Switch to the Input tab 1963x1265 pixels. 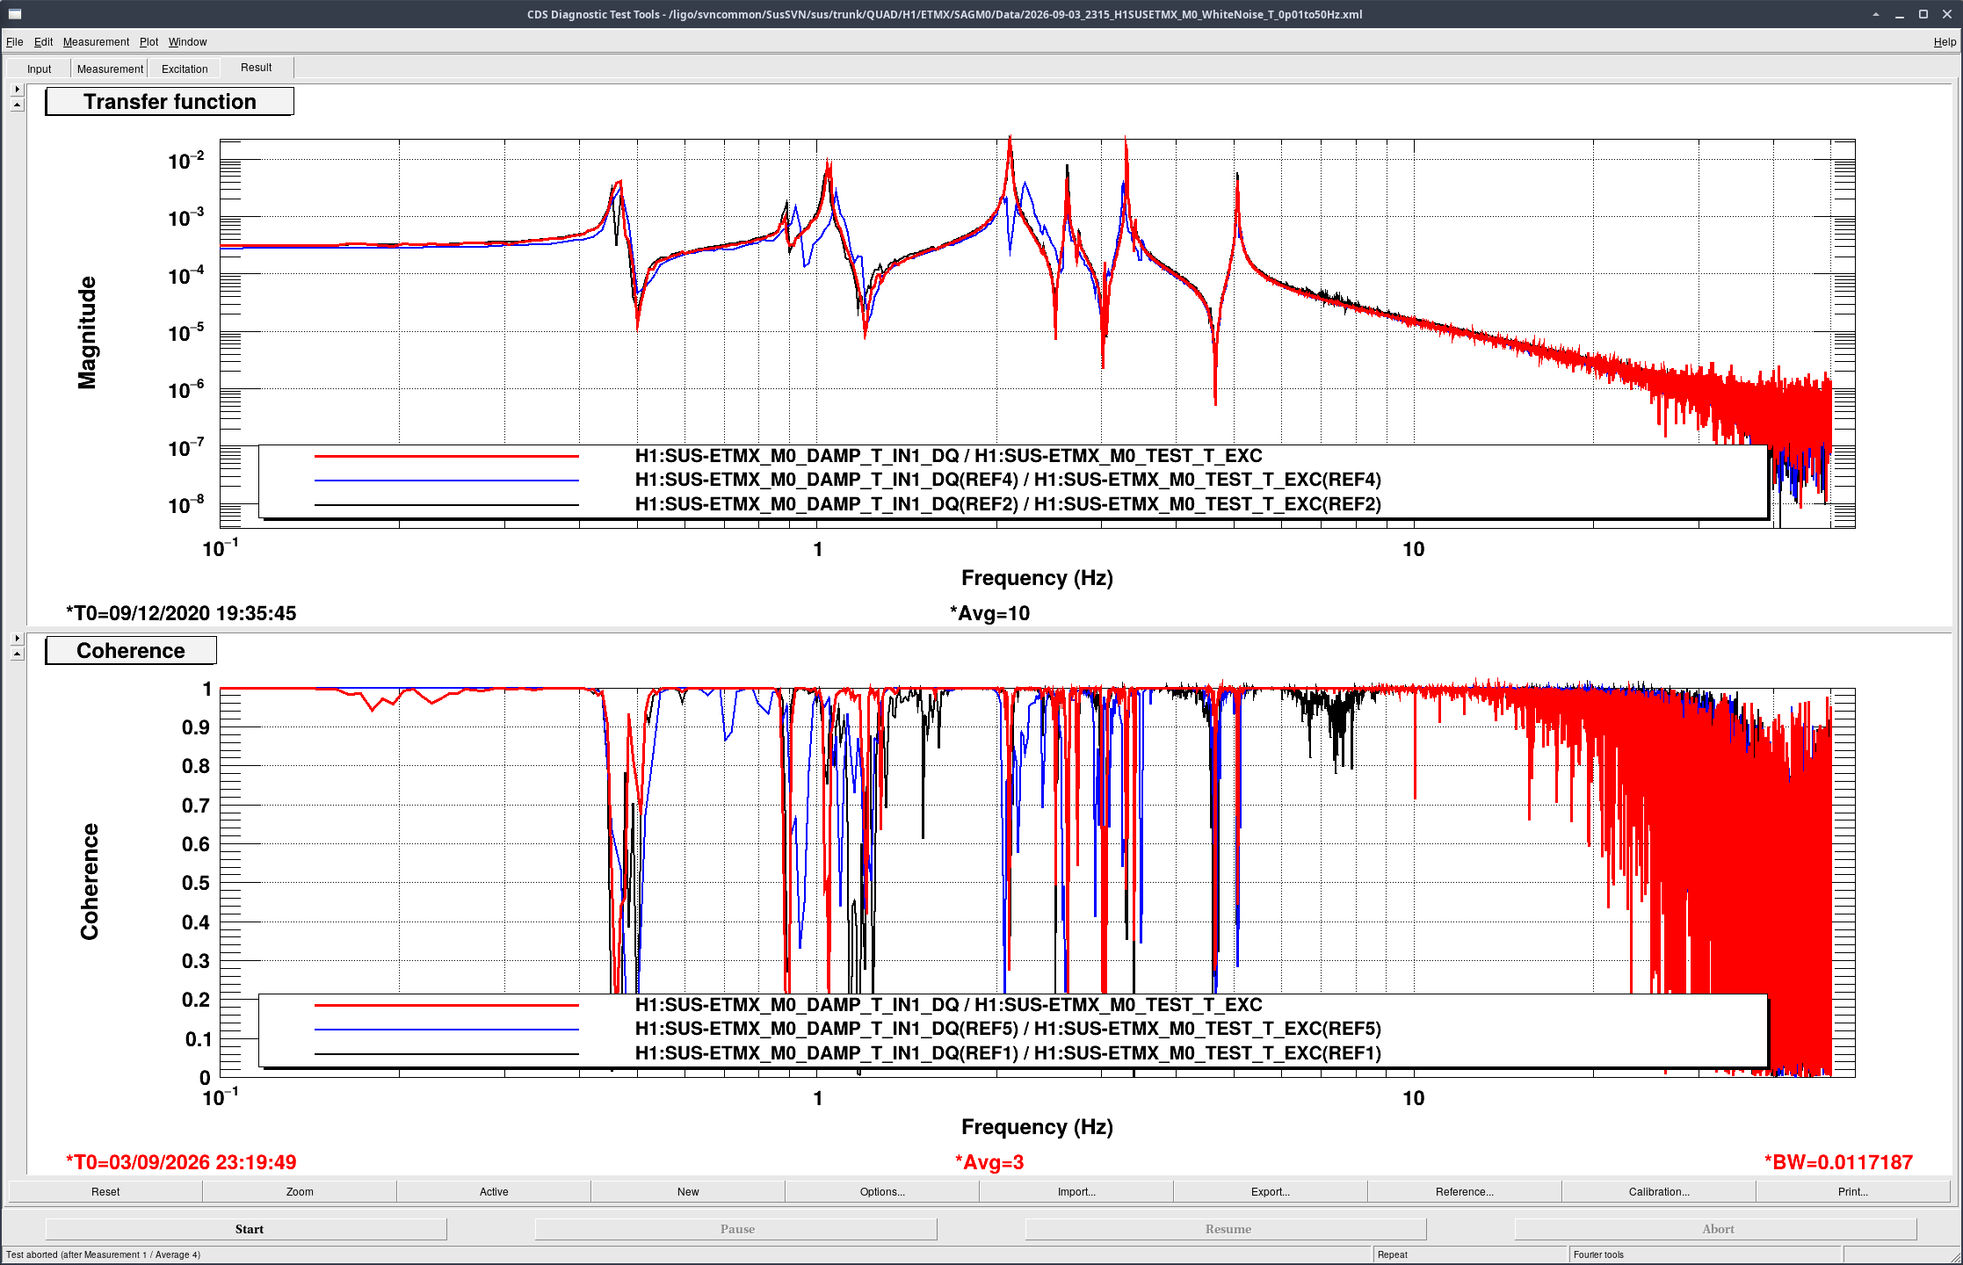pos(39,69)
